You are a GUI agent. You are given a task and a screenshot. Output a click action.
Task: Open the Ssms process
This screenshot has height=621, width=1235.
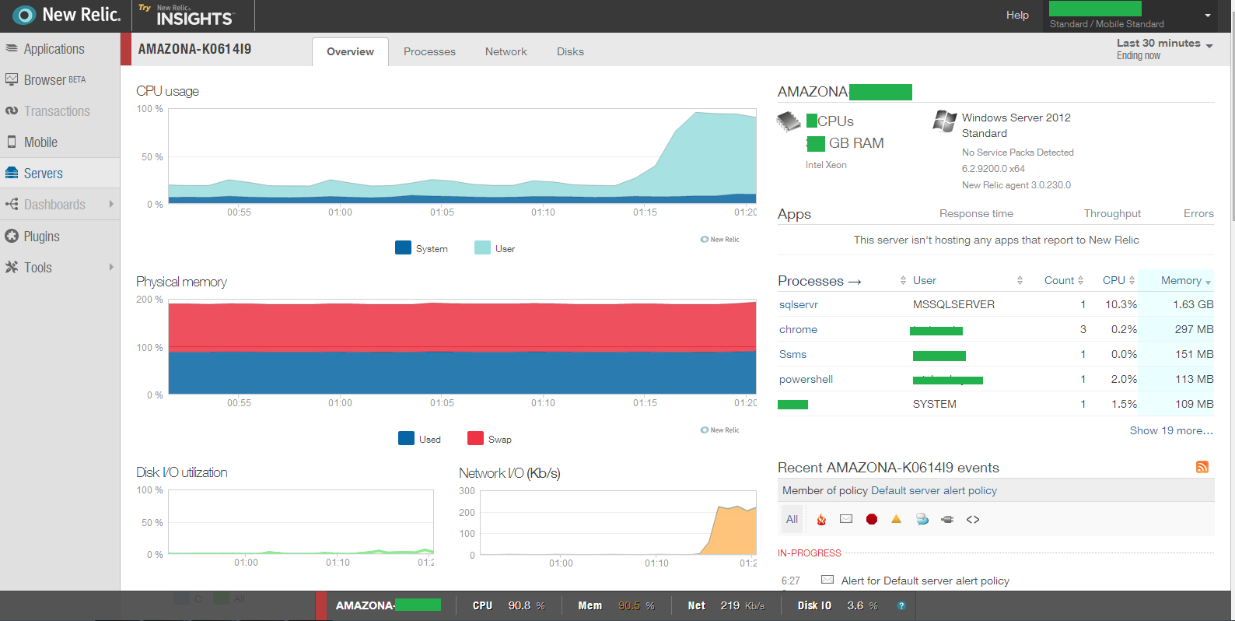coord(792,354)
